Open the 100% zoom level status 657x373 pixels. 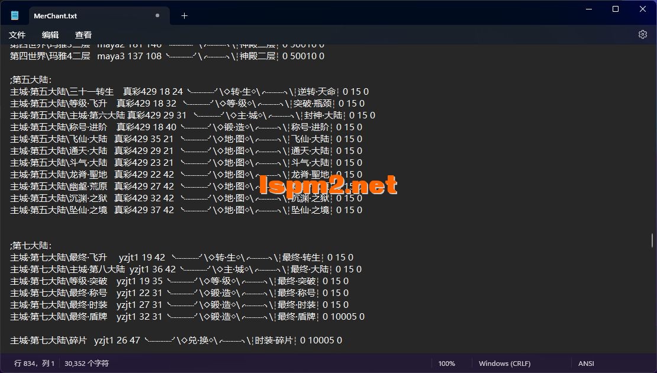(447, 364)
